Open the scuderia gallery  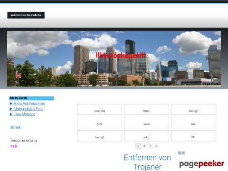coord(100,109)
